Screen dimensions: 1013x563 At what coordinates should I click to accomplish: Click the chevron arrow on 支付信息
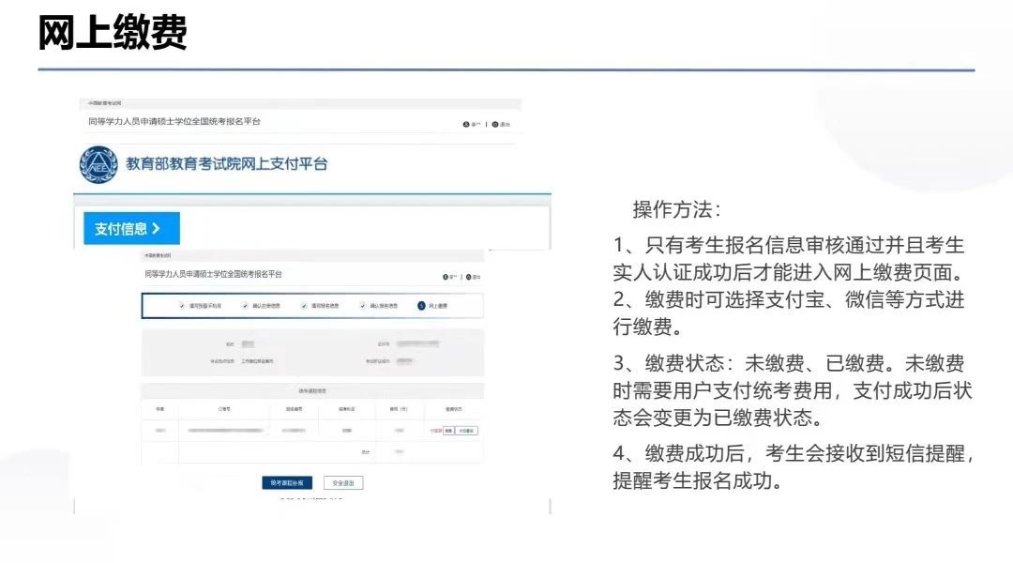(x=156, y=228)
